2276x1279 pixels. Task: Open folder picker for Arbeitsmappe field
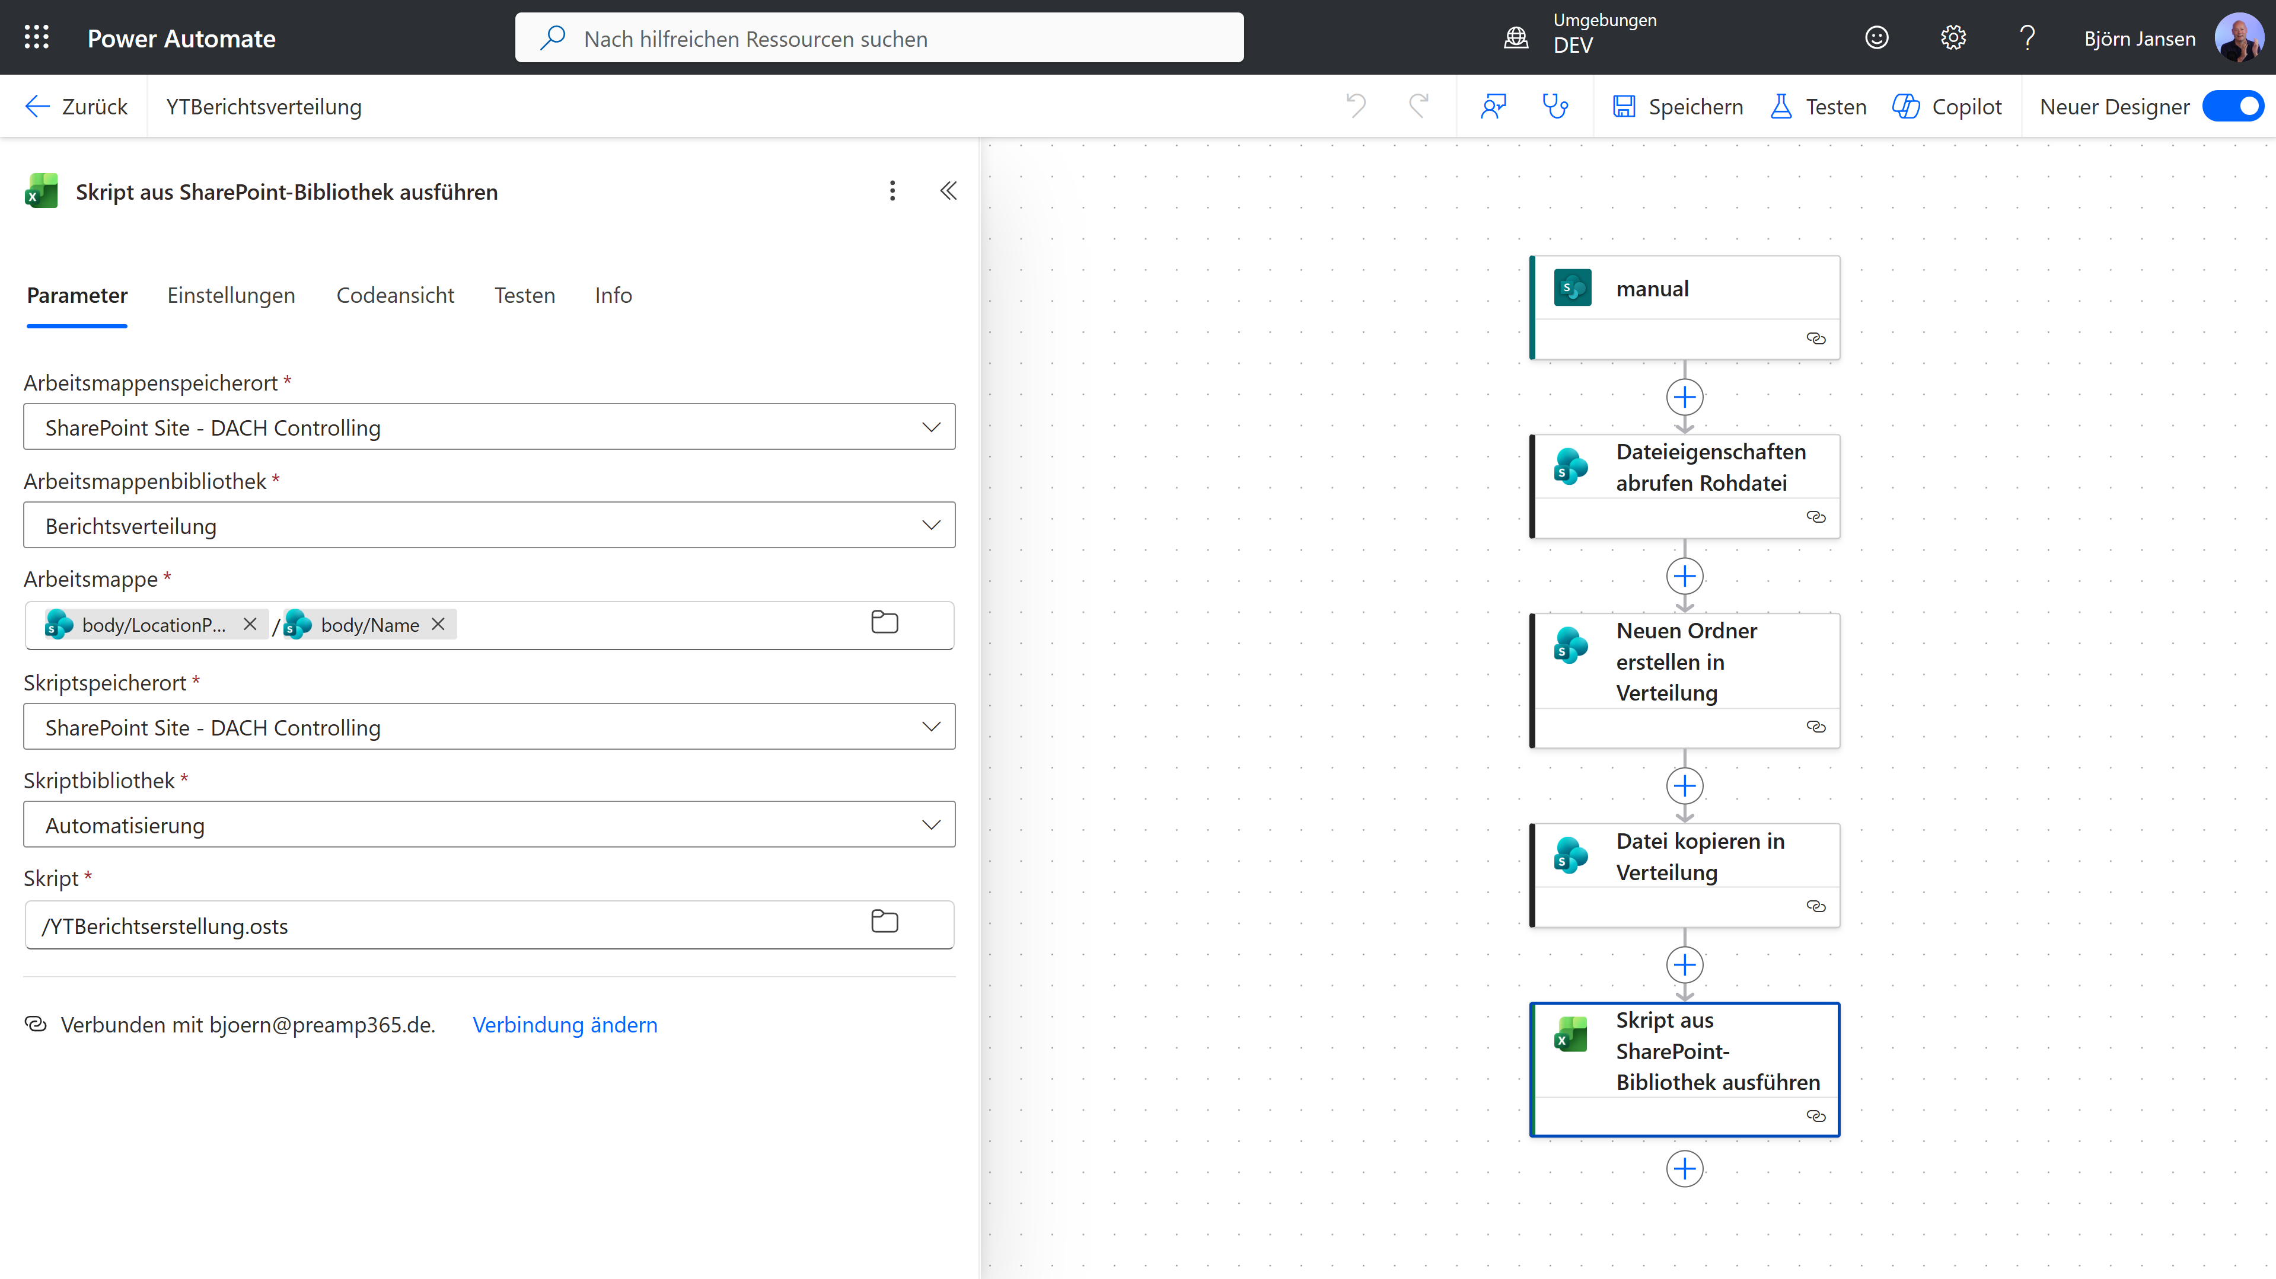(884, 623)
